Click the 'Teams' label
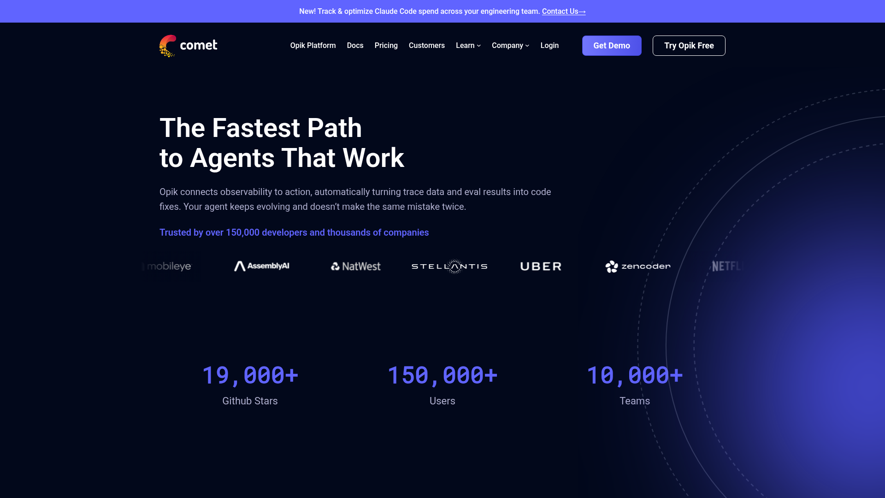Screen dimensions: 885x498 point(635,401)
